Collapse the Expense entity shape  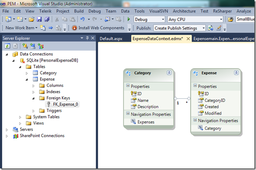(x=236, y=73)
